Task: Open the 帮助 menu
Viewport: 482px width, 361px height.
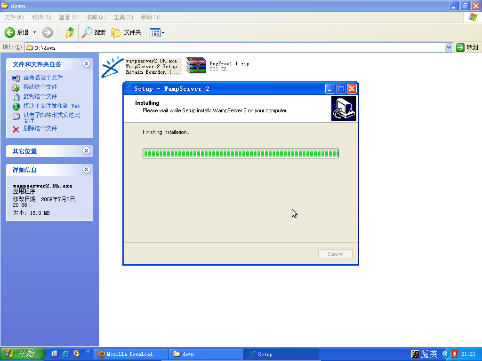Action: pyautogui.click(x=151, y=17)
